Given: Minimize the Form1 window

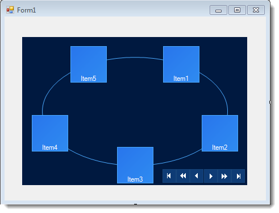Looking at the screenshot, I should click(x=218, y=10).
